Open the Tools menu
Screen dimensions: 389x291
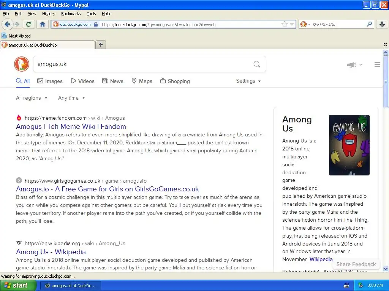[x=91, y=14]
